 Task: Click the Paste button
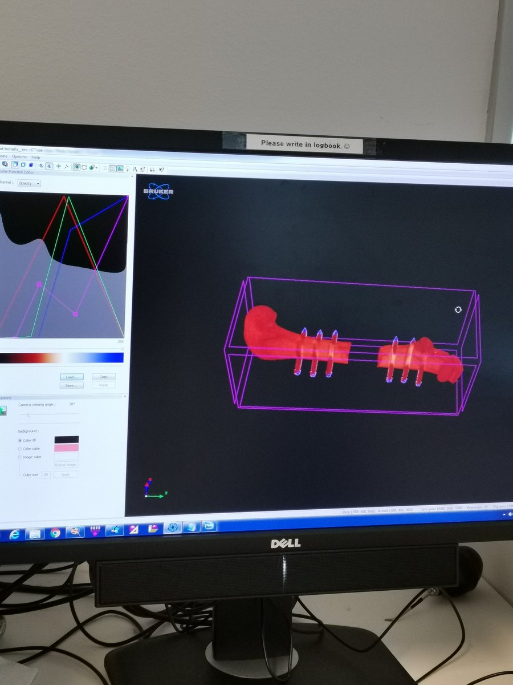click(104, 385)
